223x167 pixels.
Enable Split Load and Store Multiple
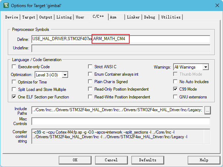coord(14,90)
